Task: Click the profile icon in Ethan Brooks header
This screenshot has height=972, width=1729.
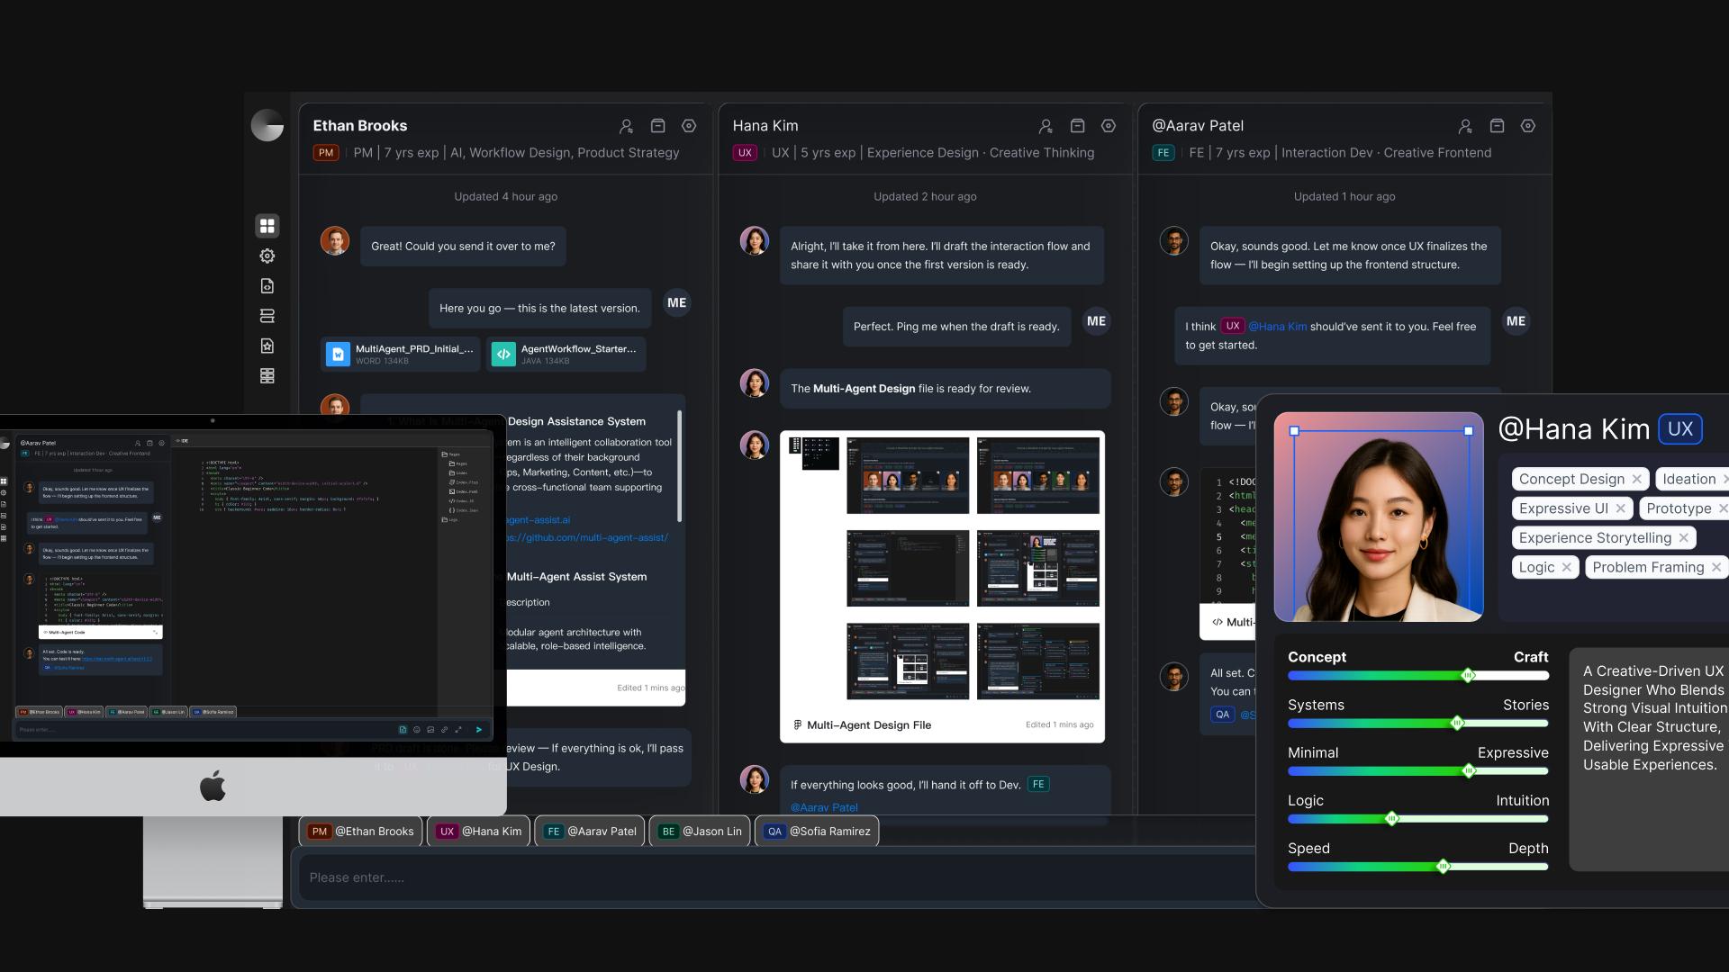Action: point(626,126)
